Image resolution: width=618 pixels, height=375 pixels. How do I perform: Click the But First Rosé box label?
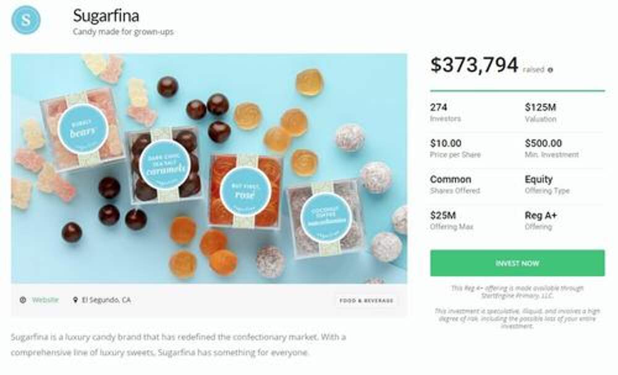point(245,187)
